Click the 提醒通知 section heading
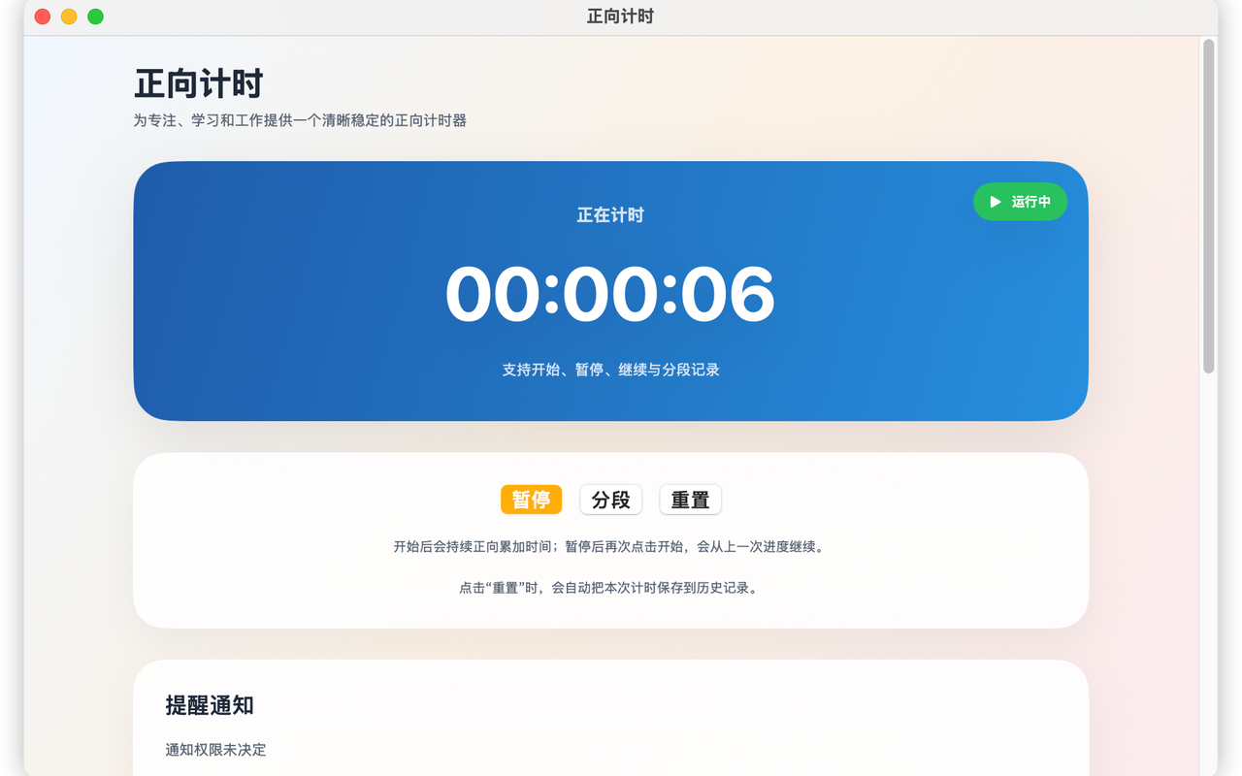This screenshot has height=776, width=1242. click(210, 705)
